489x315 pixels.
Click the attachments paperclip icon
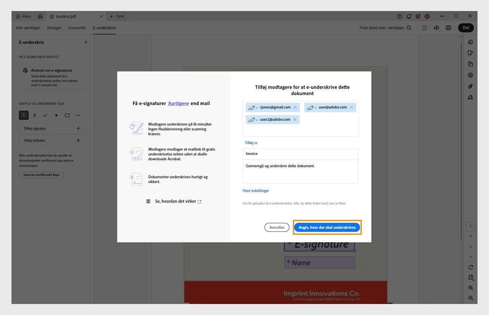click(x=470, y=86)
